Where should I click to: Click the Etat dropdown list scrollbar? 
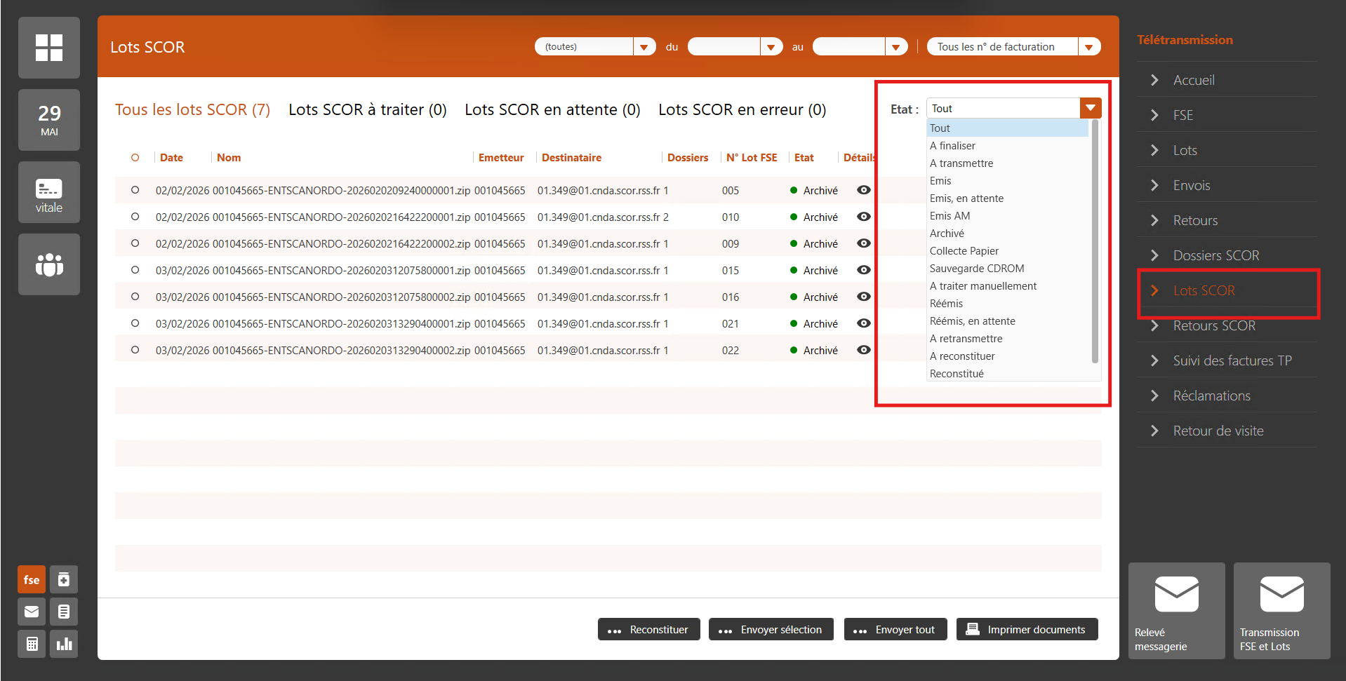click(1095, 241)
